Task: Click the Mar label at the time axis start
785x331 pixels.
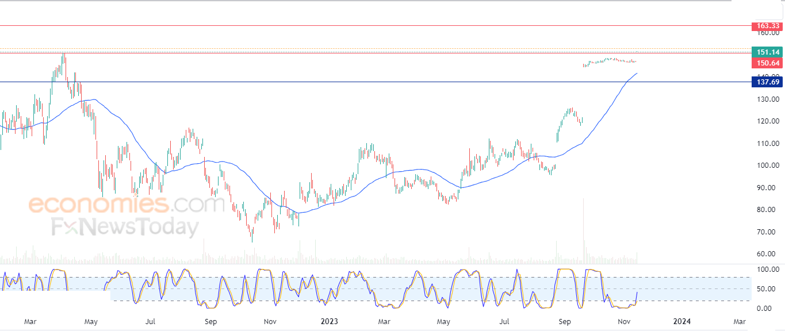Action: (30, 321)
